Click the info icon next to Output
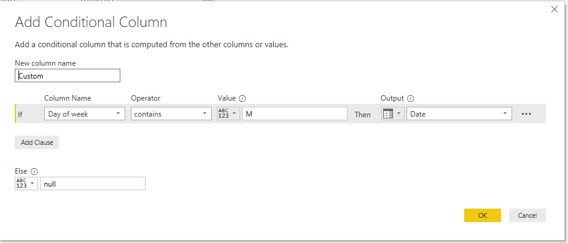This screenshot has width=568, height=243. (410, 99)
